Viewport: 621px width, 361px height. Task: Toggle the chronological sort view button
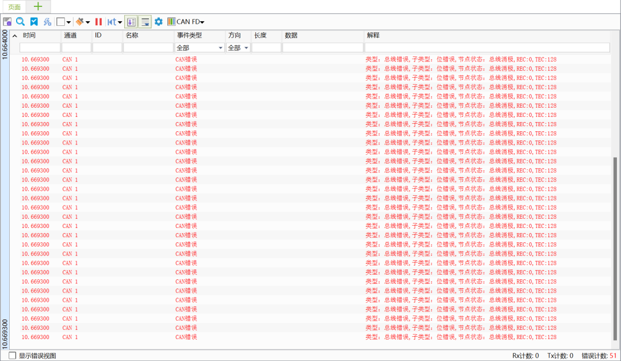(131, 22)
